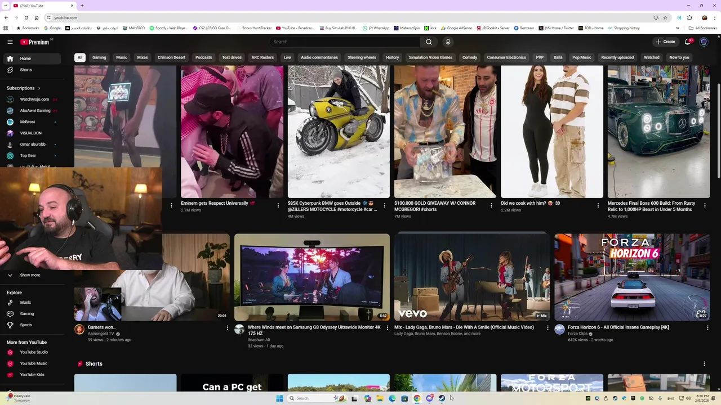Reload the page in Chrome
The image size is (721, 405).
26,17
